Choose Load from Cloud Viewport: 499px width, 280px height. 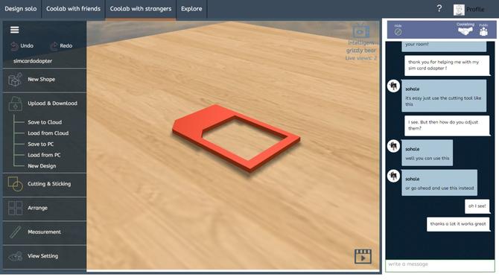[48, 133]
